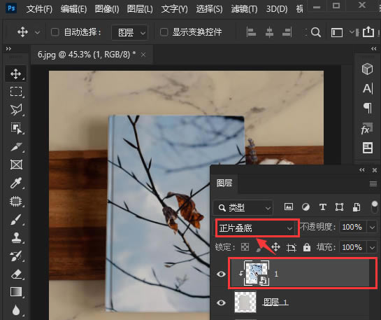The height and width of the screenshot is (320, 381).
Task: Open the 文字(Y) menu
Action: click(175, 9)
